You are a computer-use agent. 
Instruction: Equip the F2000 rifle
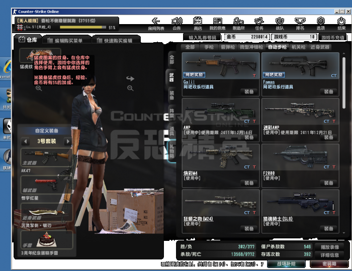(x=329, y=183)
